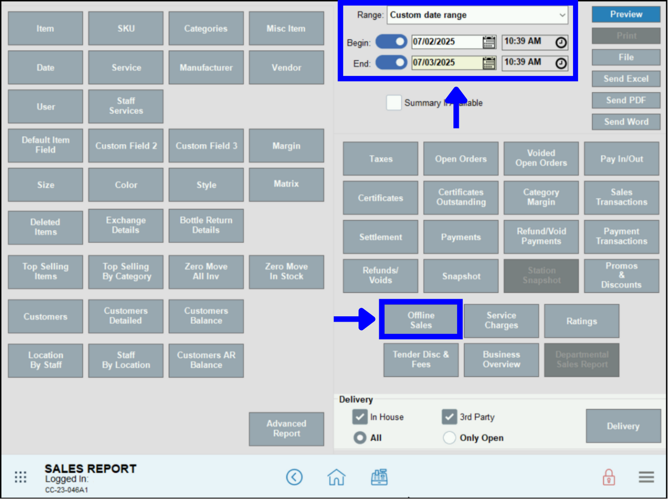Toggle the Begin date switch
The image size is (668, 500).
point(391,41)
